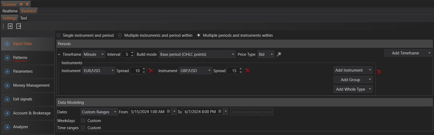Click the import settings icon in toolbar
This screenshot has height=135, width=434.
click(10, 26)
